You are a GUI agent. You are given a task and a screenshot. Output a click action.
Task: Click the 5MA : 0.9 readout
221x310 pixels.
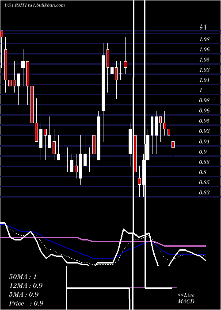[24, 294]
